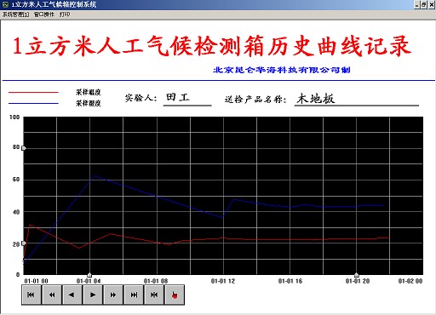Click the red 采样温度 legend line
Image resolution: width=436 pixels, height=315 pixels.
33,92
